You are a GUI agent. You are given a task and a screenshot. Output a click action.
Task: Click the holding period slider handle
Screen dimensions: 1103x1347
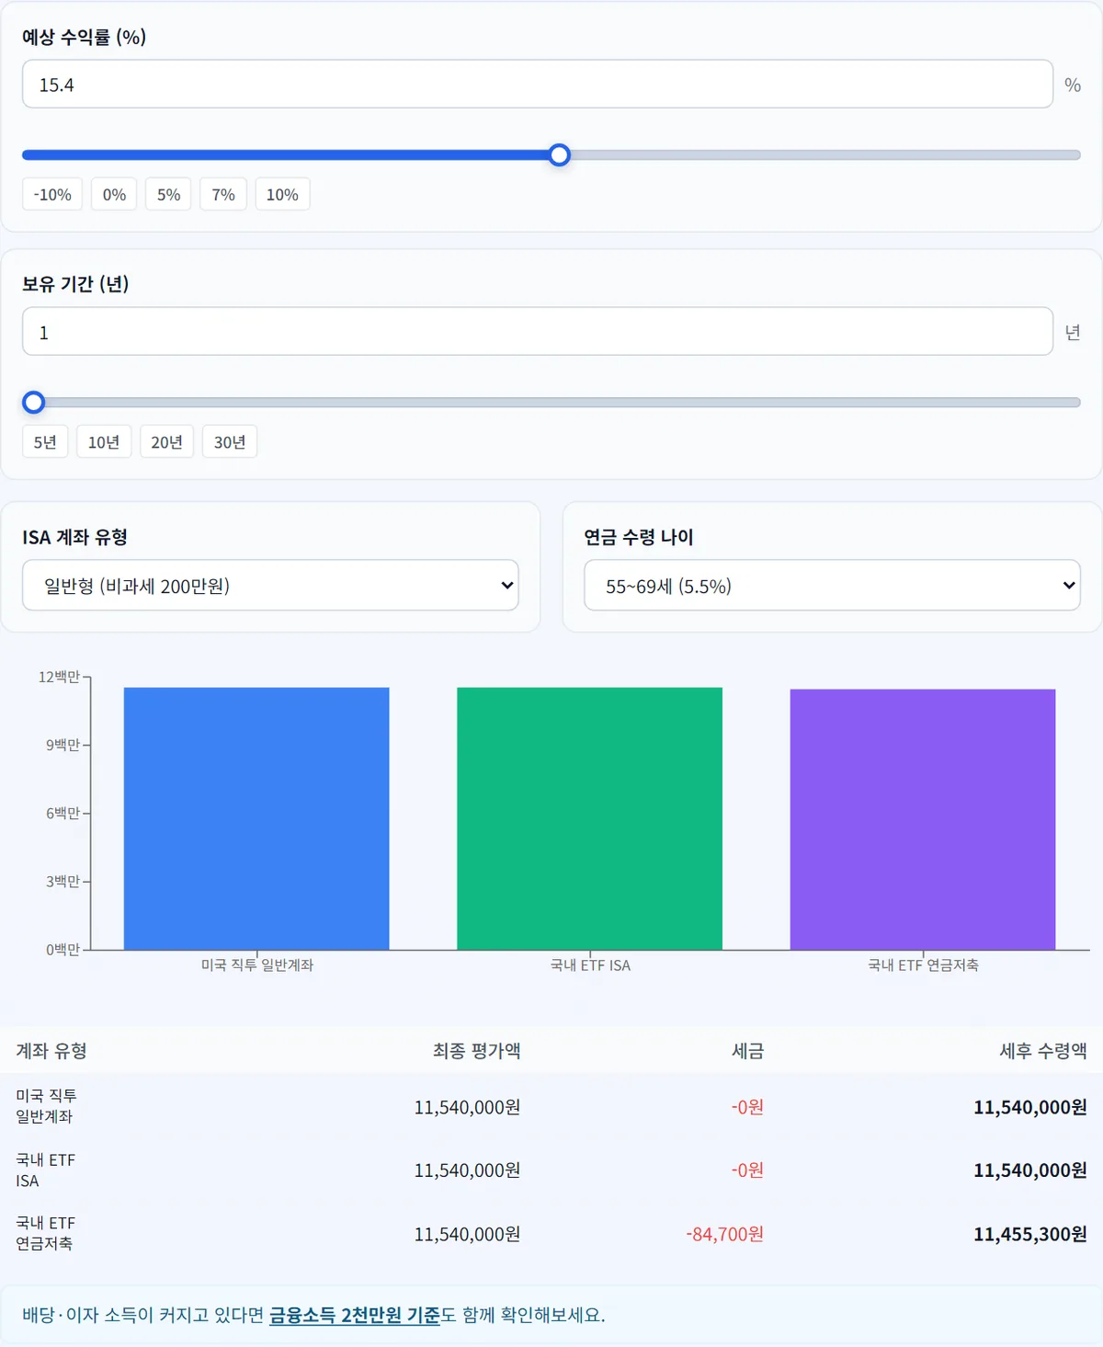34,403
